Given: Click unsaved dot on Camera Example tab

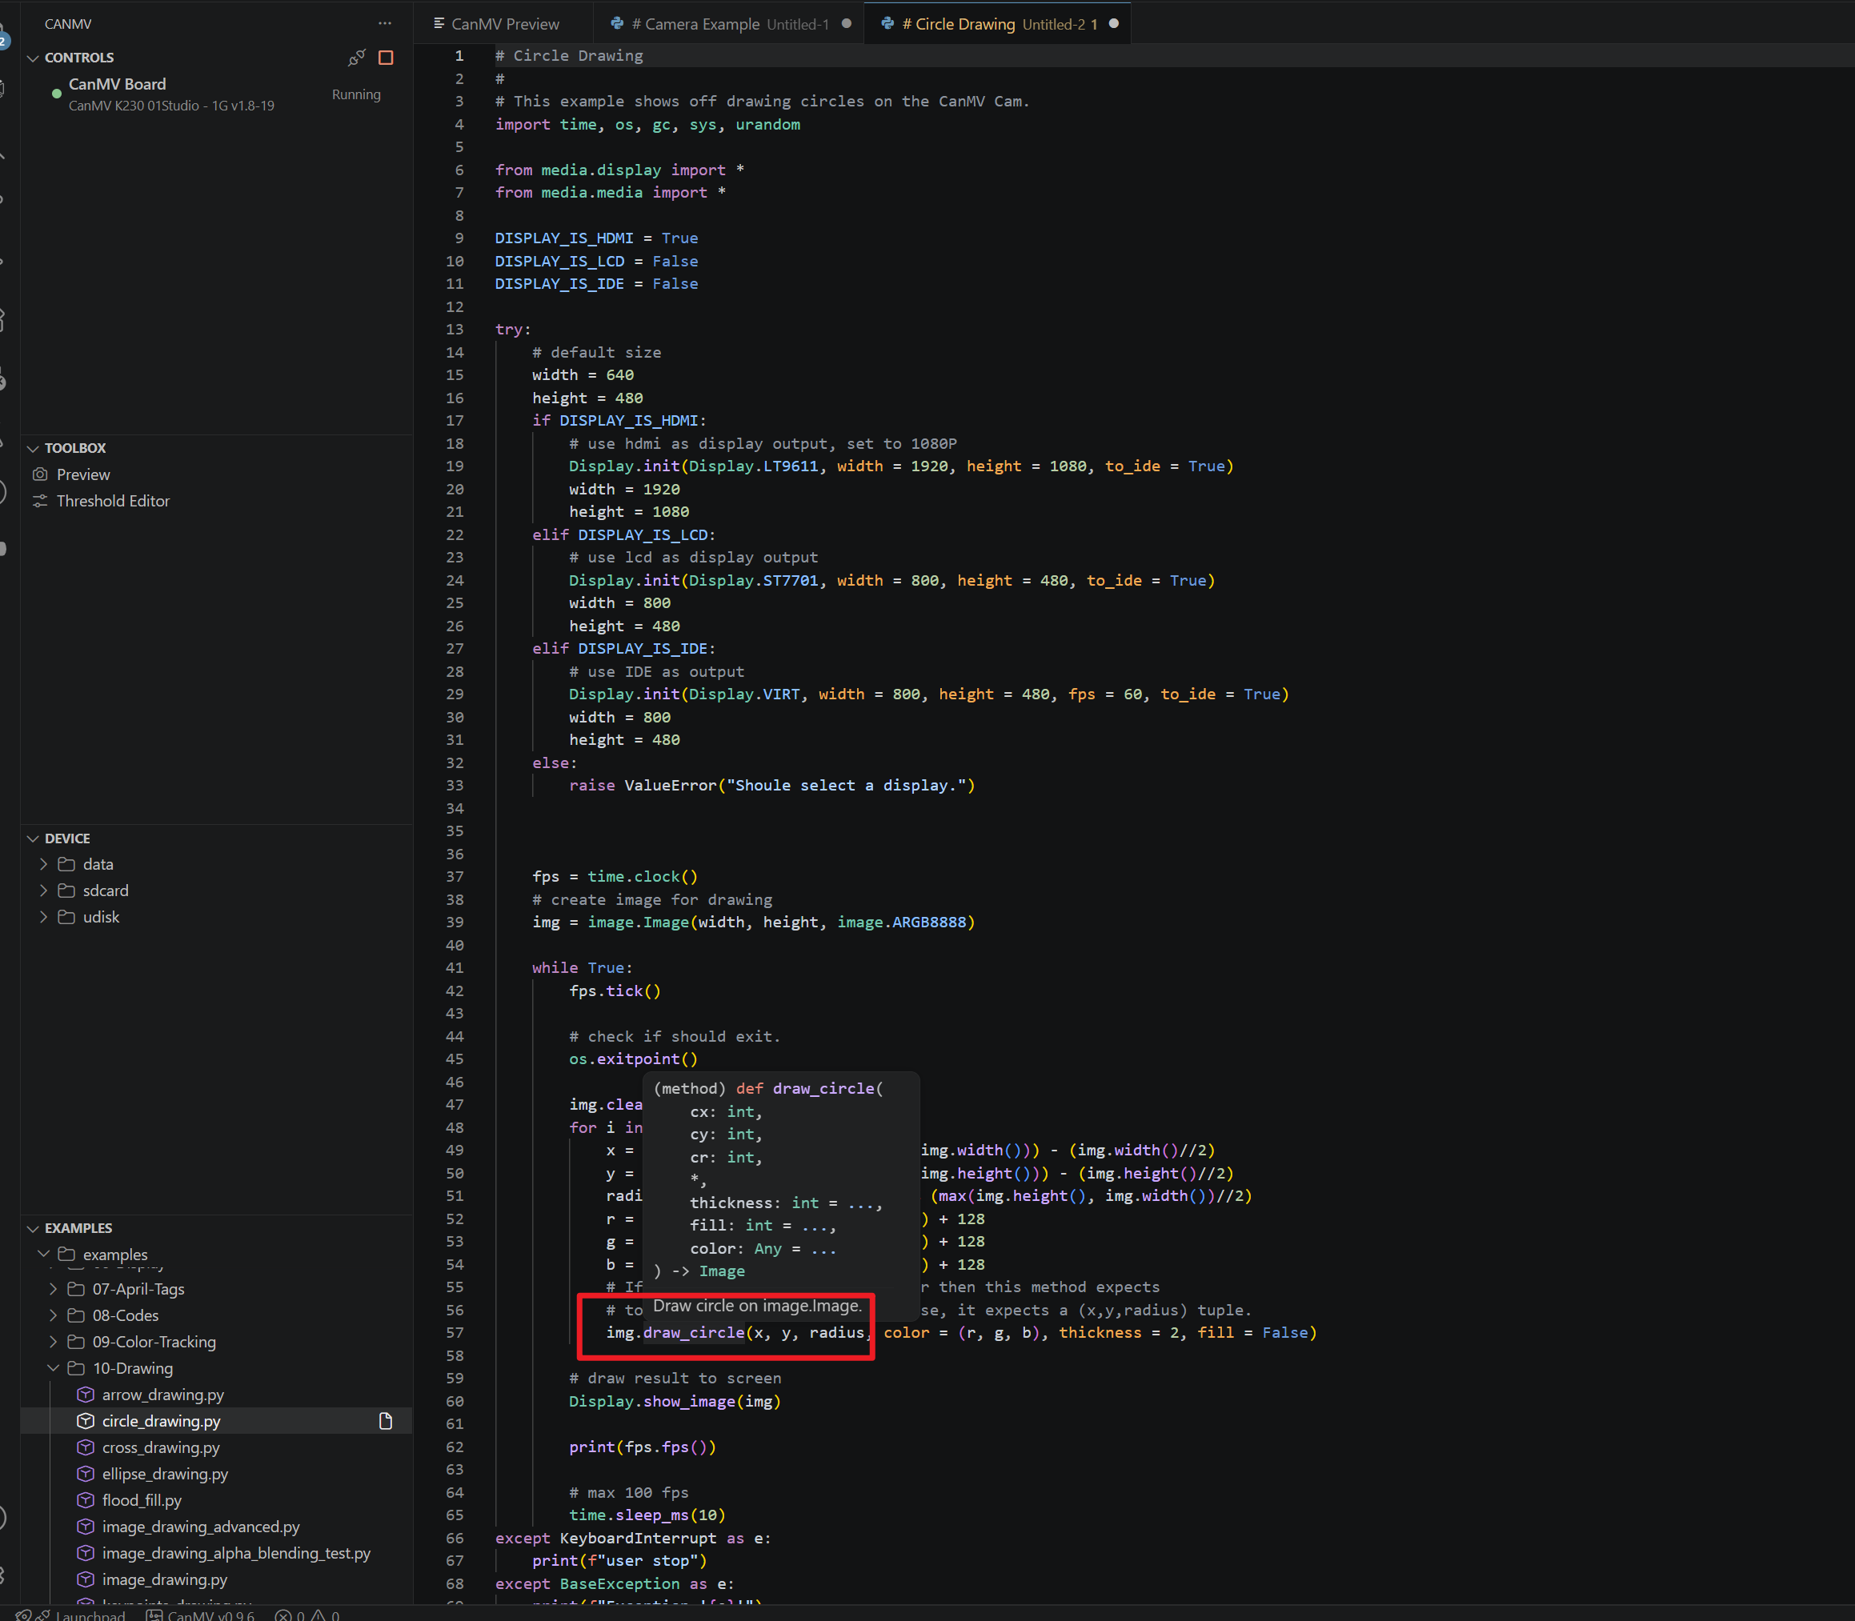Looking at the screenshot, I should pyautogui.click(x=846, y=23).
